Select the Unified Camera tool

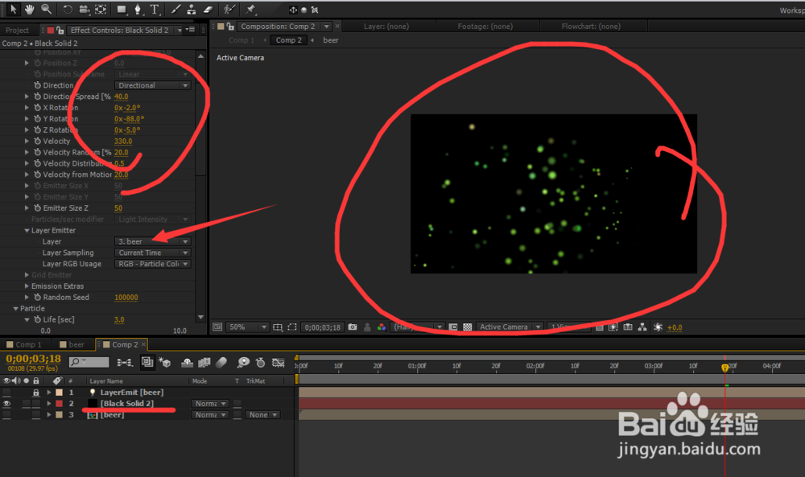tap(85, 9)
